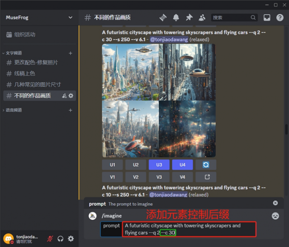Edit 不同的作品画质 channel settings gear
Image resolution: width=289 pixels, height=247 pixels.
point(71,96)
